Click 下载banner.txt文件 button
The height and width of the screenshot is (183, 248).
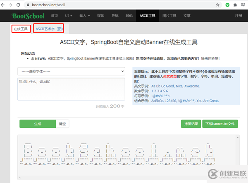tap(220, 124)
